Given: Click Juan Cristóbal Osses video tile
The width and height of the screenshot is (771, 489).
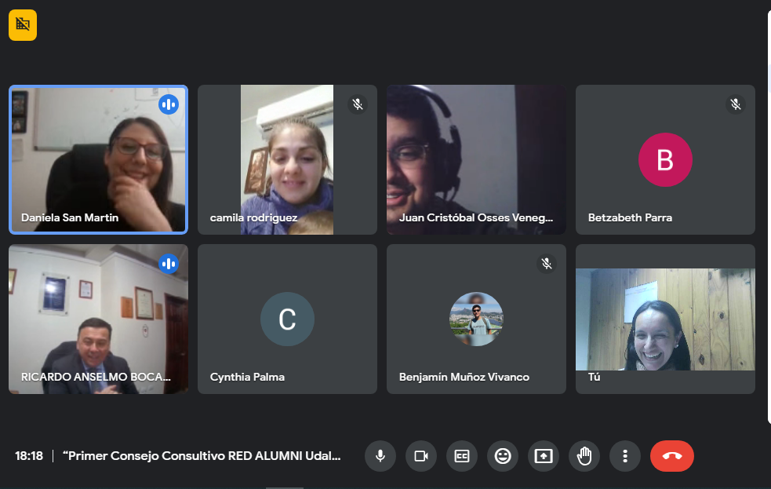Looking at the screenshot, I should click(x=476, y=159).
